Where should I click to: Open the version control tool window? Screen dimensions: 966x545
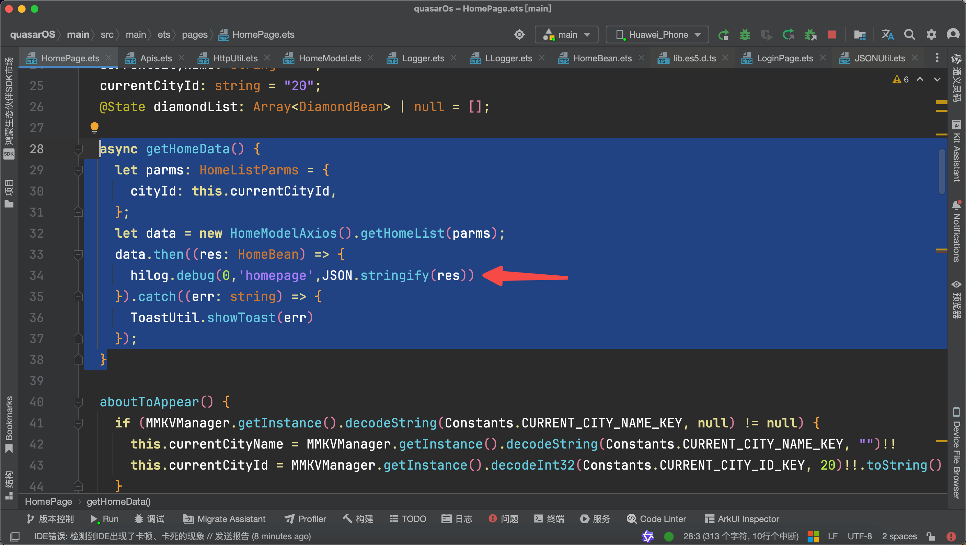pos(50,519)
